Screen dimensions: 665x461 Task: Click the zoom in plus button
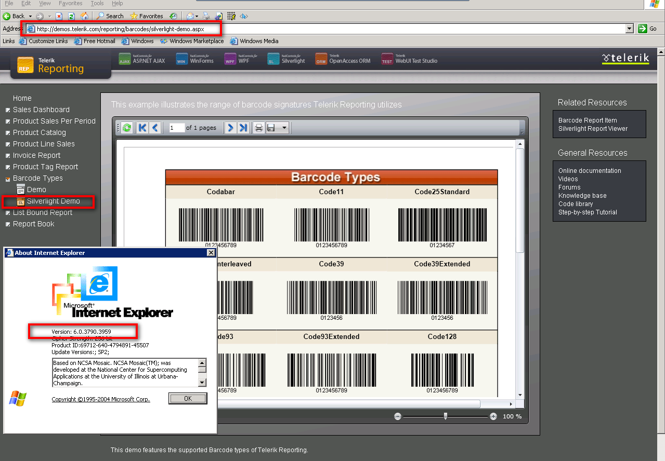tap(493, 416)
